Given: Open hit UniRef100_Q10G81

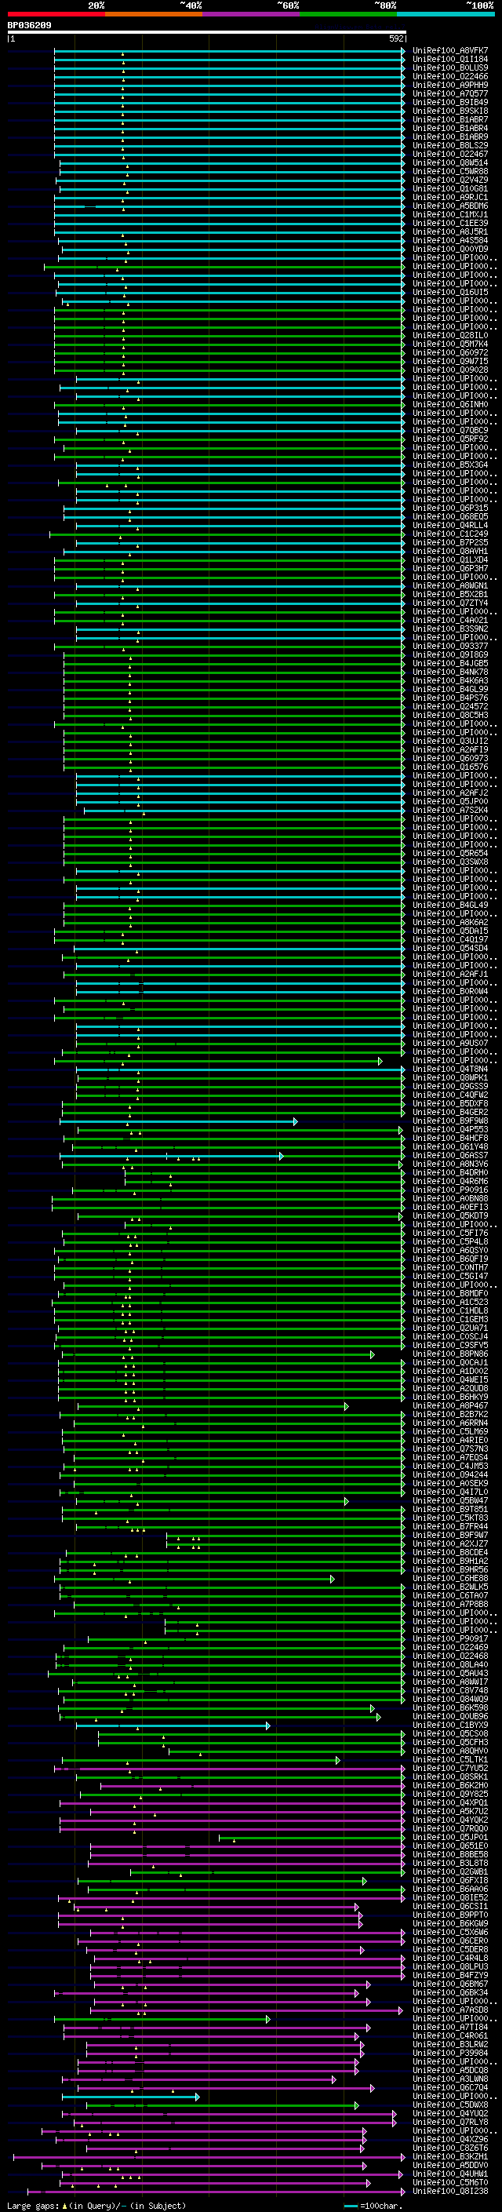Looking at the screenshot, I should pyautogui.click(x=450, y=189).
